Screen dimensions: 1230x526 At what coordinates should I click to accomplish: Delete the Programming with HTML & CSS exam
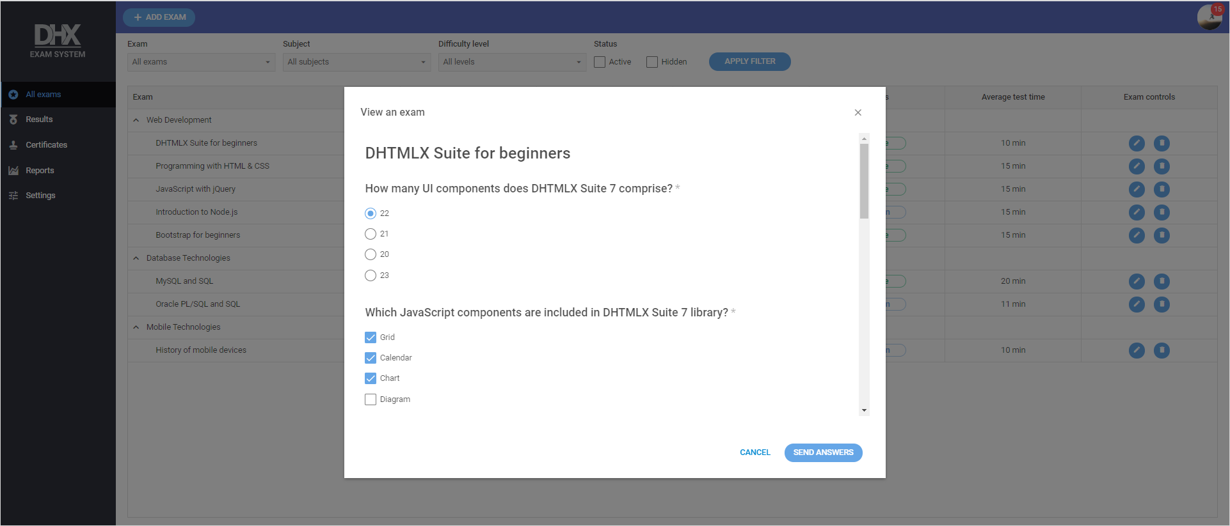[x=1162, y=166]
